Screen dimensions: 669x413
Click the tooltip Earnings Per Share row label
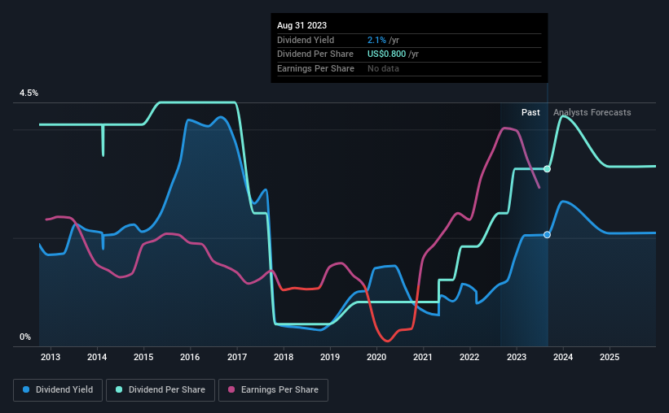(315, 68)
